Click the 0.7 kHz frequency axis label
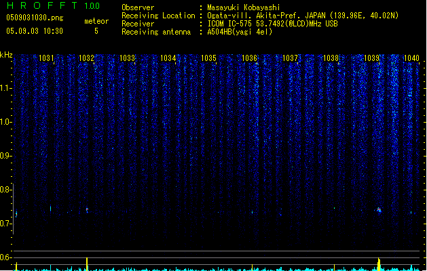Screen dimensions: 427x271 tap(6, 224)
